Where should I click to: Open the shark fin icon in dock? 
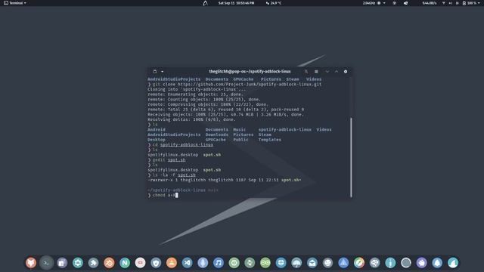453,263
